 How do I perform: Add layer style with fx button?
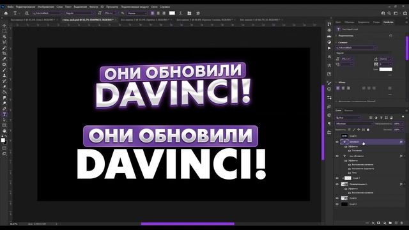[373, 223]
